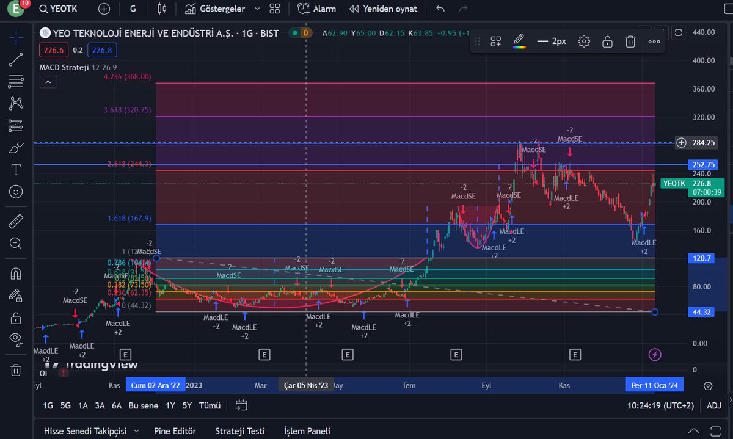Open the 10:24:19 (UTC+2) timezone menu
The image size is (733, 439).
click(661, 405)
